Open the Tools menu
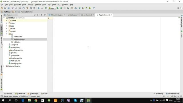The height and width of the screenshot is (103, 183). click(54, 5)
